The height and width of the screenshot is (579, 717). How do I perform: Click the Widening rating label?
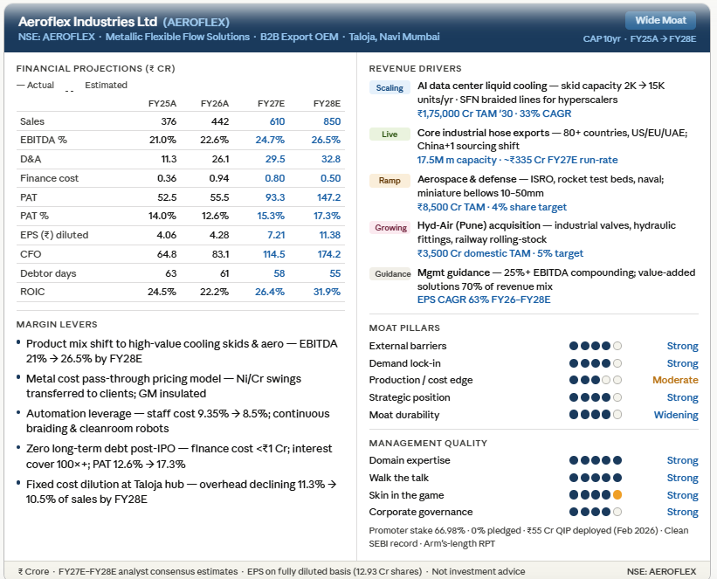676,415
